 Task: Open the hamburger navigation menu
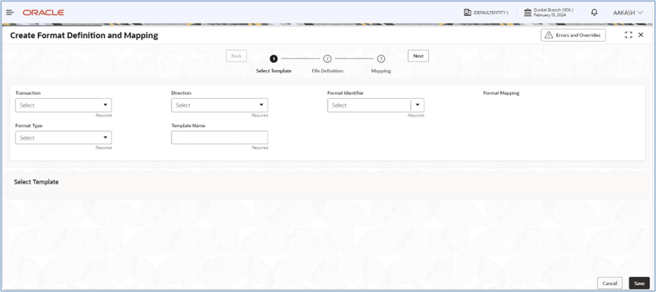(x=10, y=12)
